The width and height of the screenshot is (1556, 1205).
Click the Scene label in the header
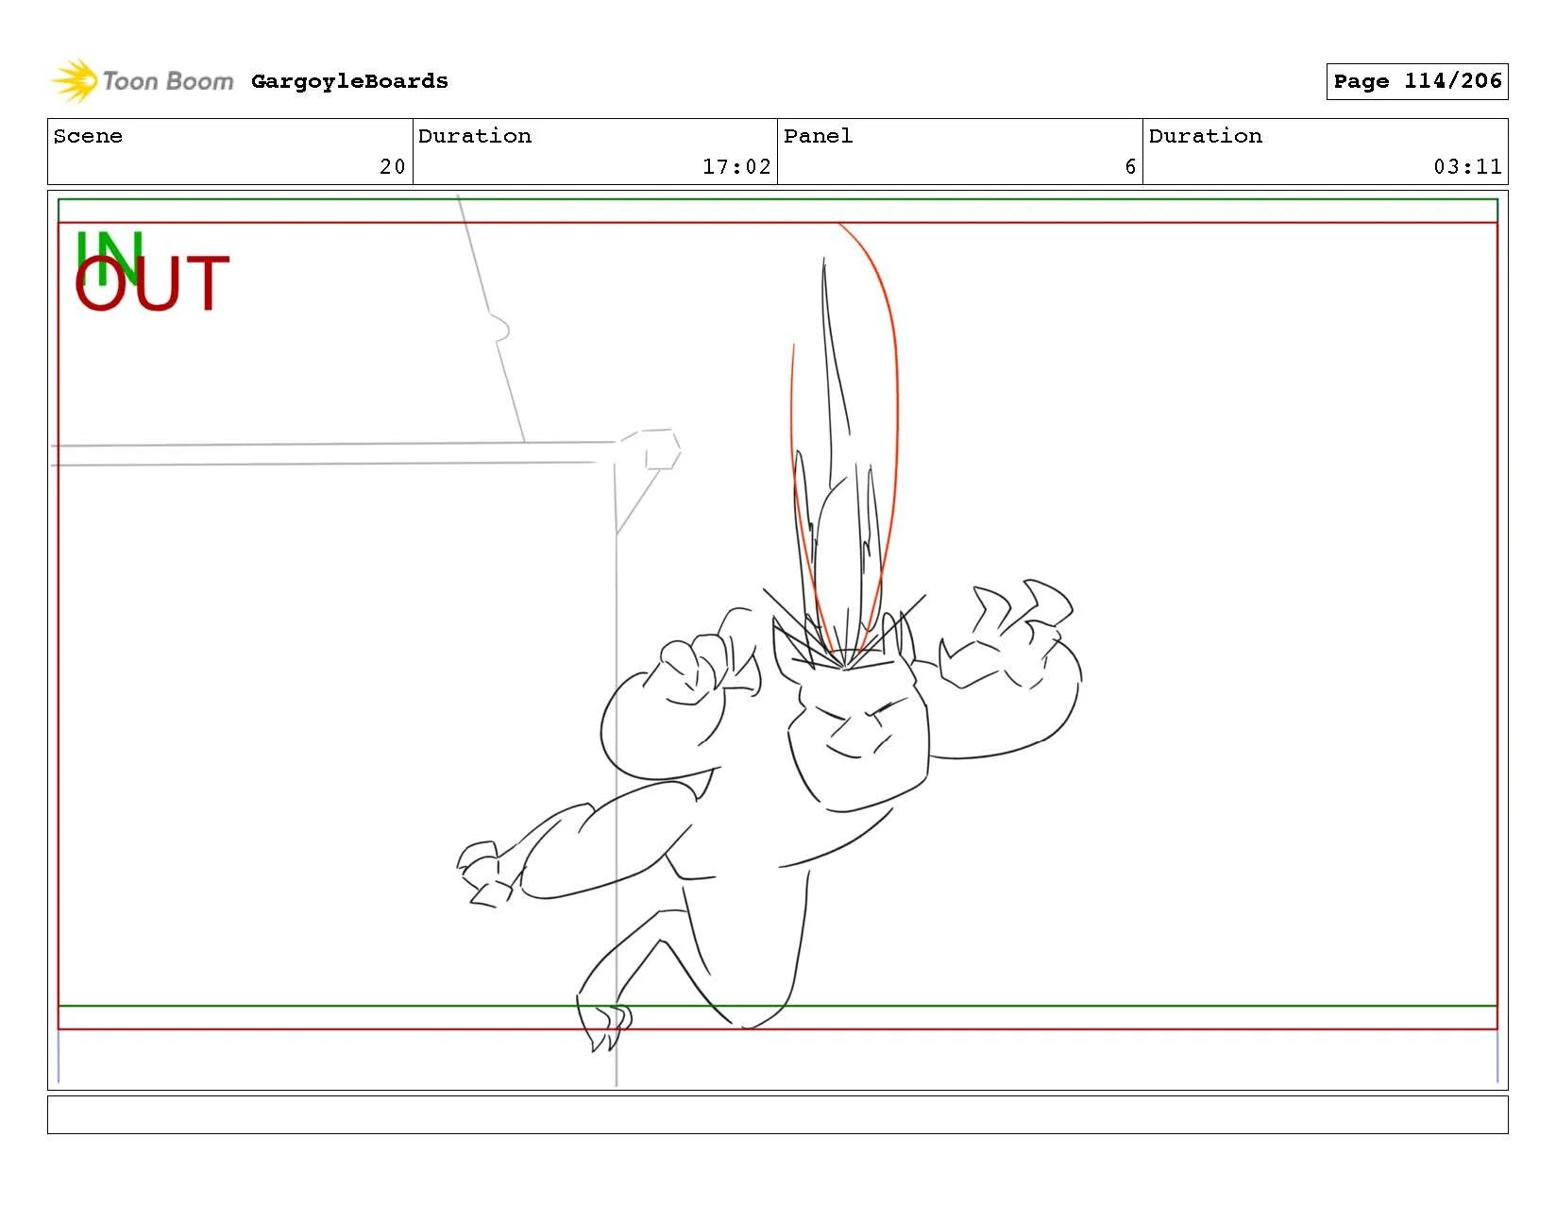[88, 136]
